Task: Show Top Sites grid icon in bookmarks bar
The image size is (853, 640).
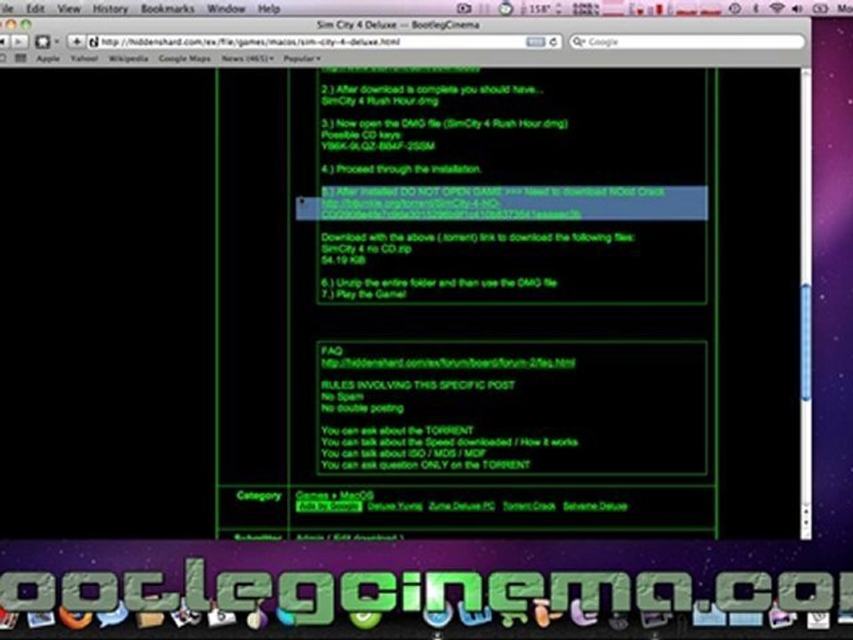Action: click(20, 58)
